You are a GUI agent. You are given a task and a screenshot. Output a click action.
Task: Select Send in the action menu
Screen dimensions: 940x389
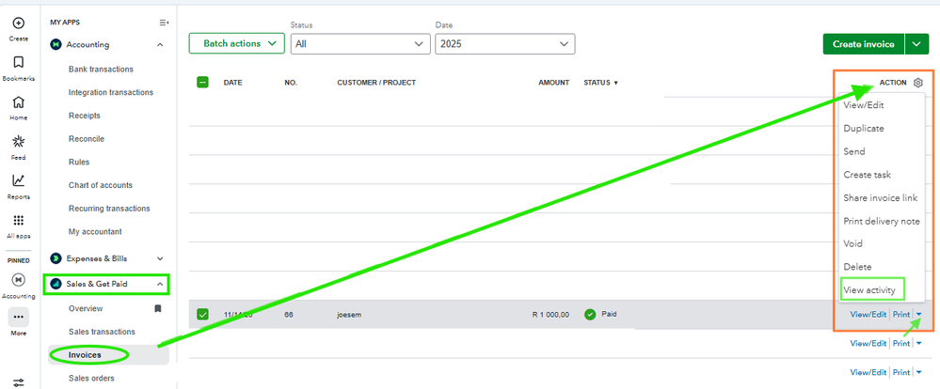click(854, 151)
